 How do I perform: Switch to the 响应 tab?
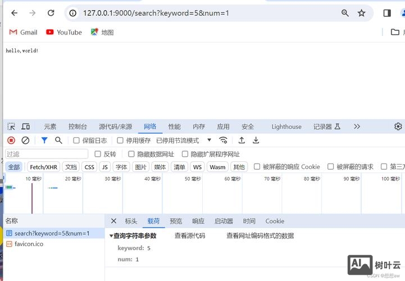(198, 221)
